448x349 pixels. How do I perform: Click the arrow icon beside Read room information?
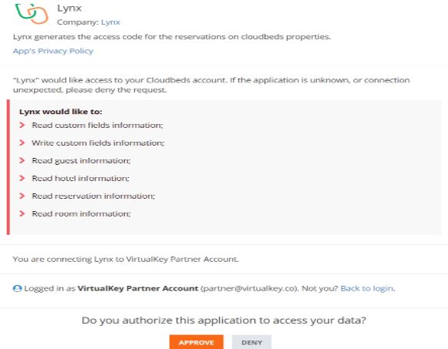pyautogui.click(x=22, y=213)
